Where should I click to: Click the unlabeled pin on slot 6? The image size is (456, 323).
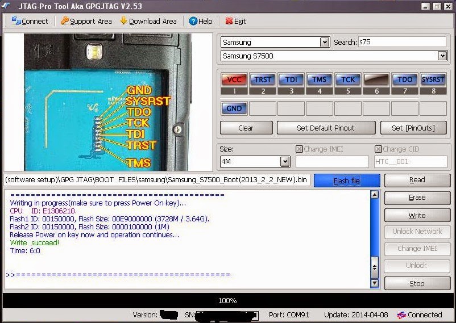click(x=376, y=80)
